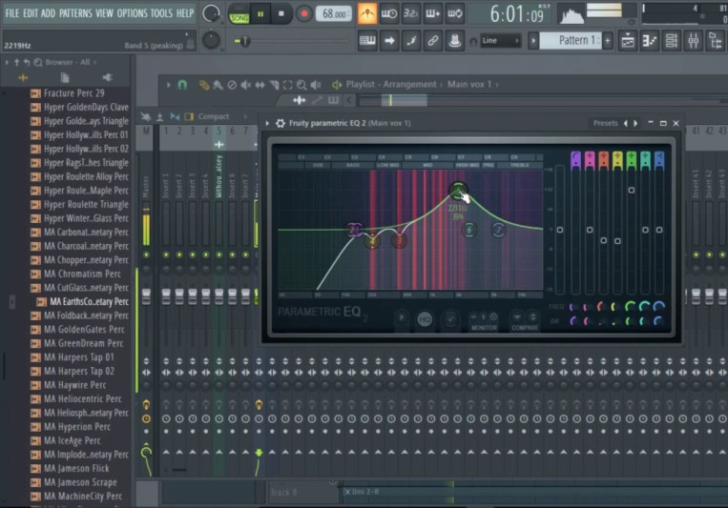This screenshot has width=728, height=508.
Task: Toggle the EQ HQ button
Action: (425, 319)
